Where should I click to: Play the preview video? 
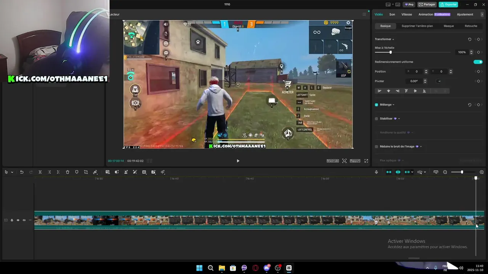(238, 161)
